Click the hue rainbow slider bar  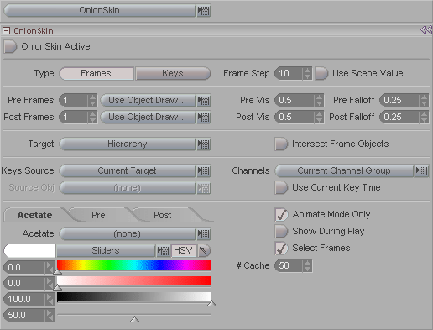134,265
